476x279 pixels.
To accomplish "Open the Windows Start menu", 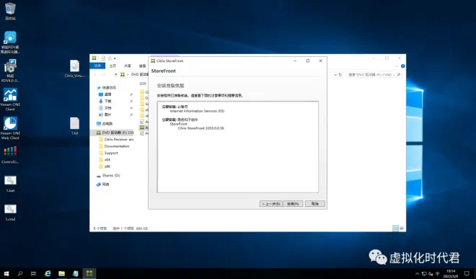I will click(x=6, y=273).
